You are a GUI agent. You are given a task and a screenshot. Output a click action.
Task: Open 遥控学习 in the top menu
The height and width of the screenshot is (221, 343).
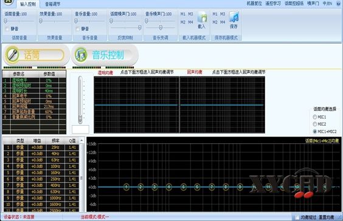[273, 4]
